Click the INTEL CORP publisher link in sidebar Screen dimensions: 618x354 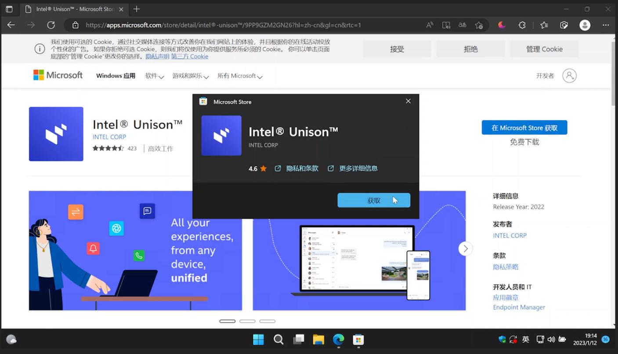pos(510,236)
